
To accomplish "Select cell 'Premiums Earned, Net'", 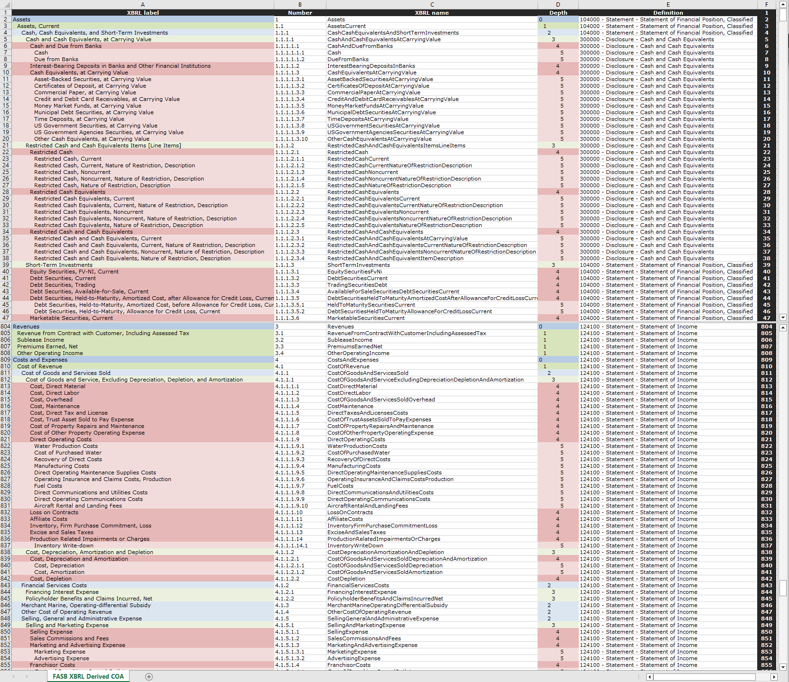I will (x=143, y=346).
